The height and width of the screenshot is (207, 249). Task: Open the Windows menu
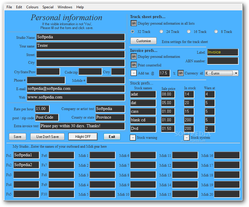coord(65,7)
